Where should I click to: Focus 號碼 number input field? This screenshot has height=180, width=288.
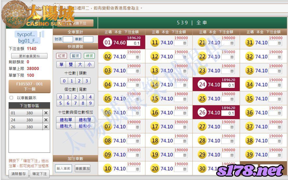[68, 39]
